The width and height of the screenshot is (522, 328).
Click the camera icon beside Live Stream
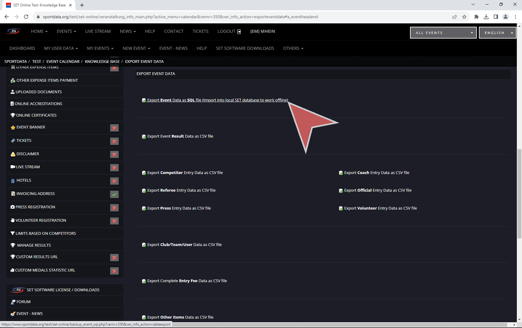pos(13,167)
